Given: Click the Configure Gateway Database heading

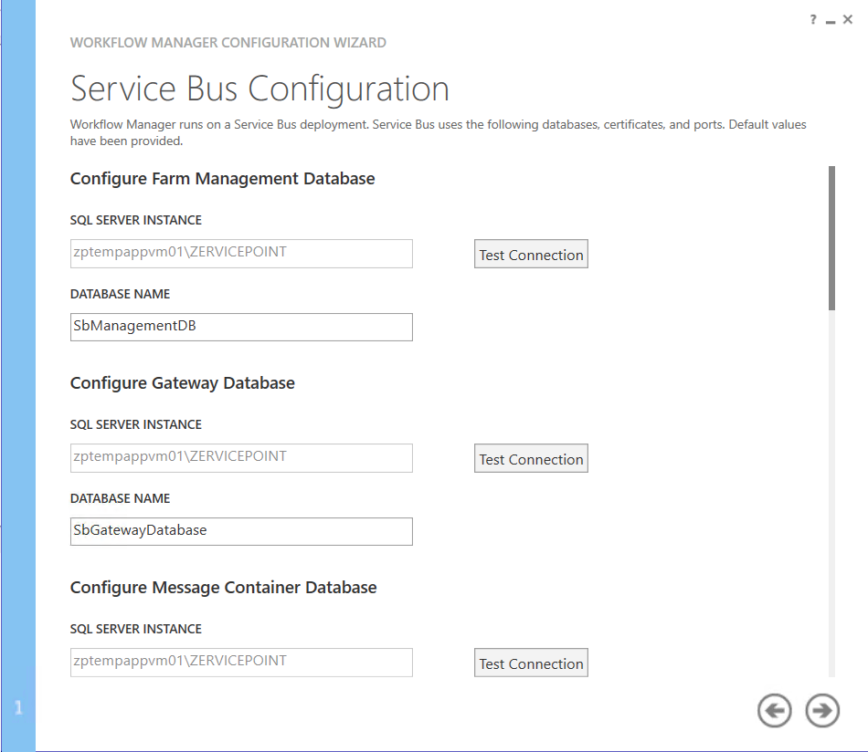Looking at the screenshot, I should [182, 383].
